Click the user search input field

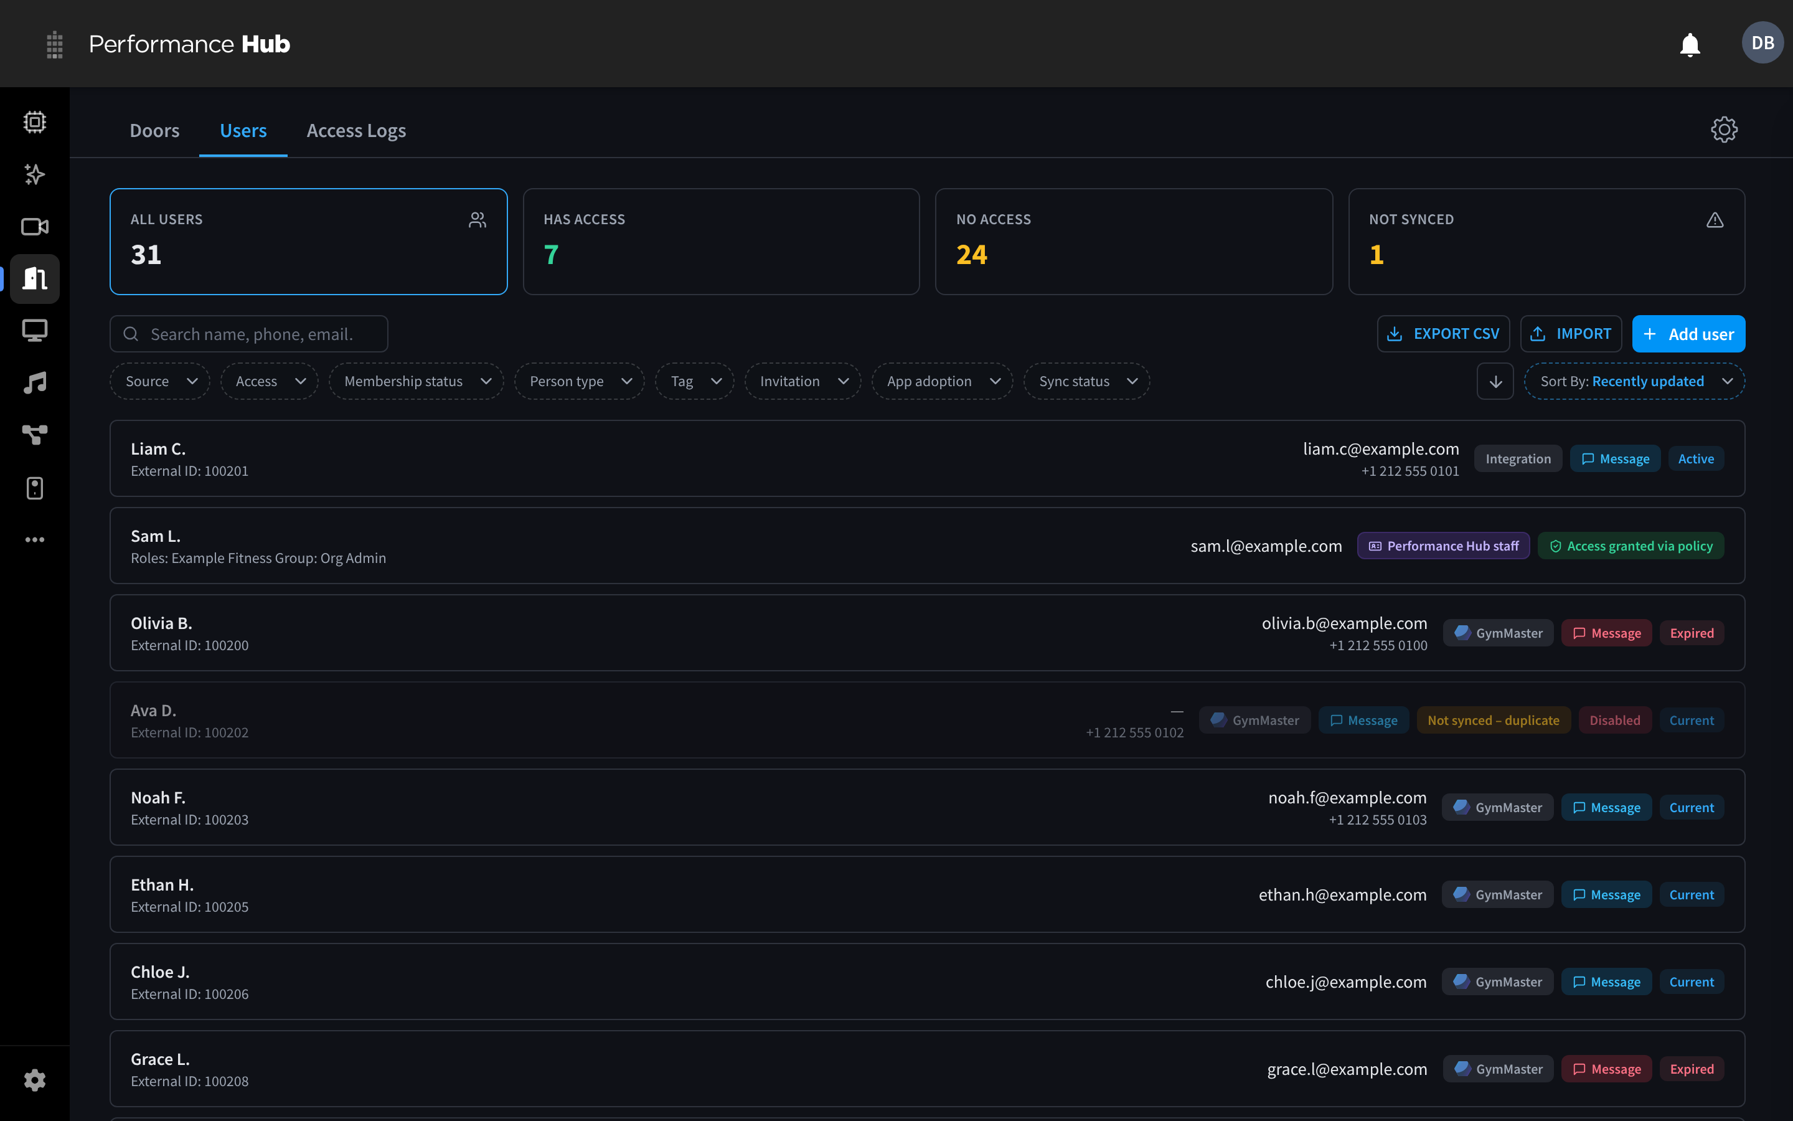249,334
